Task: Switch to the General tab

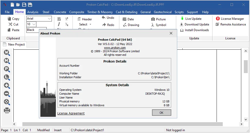Action: (x=145, y=12)
